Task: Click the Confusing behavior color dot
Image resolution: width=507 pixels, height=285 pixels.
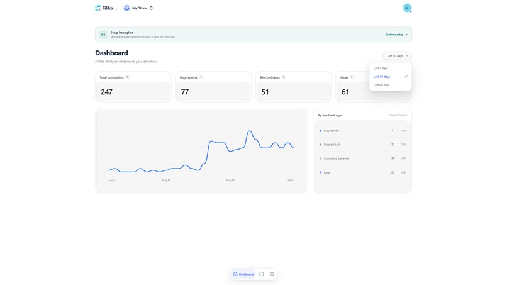Action: click(320, 159)
